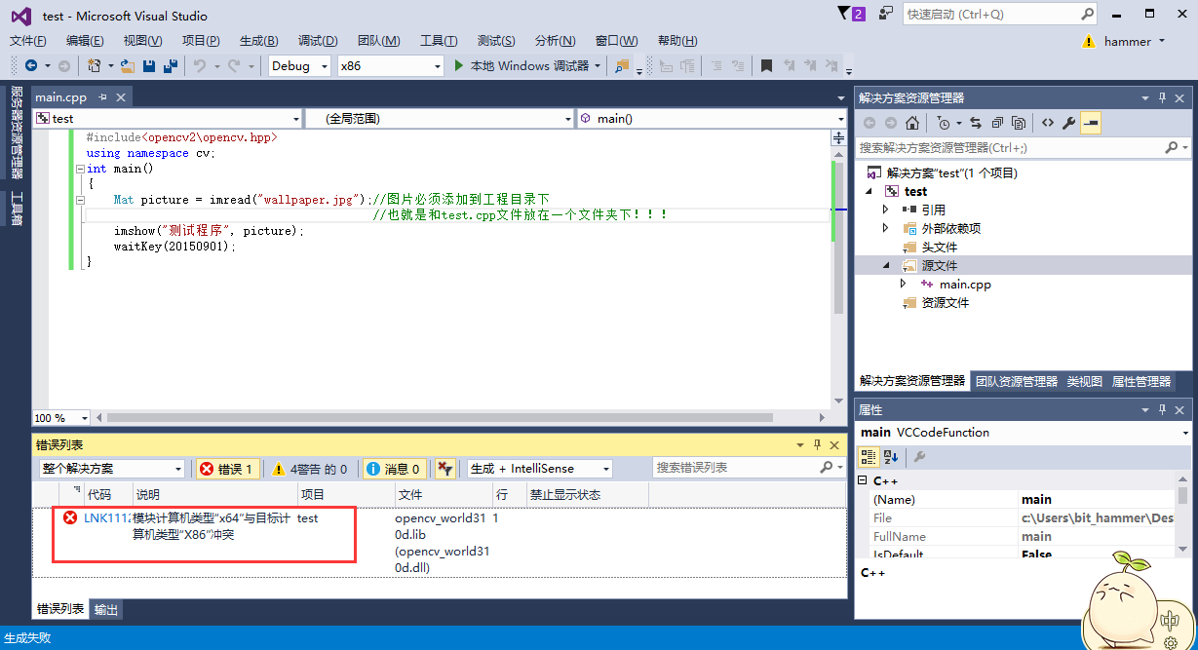This screenshot has height=650, width=1198.
Task: Toggle Preview Selected Items highlighted button
Action: tap(1091, 123)
